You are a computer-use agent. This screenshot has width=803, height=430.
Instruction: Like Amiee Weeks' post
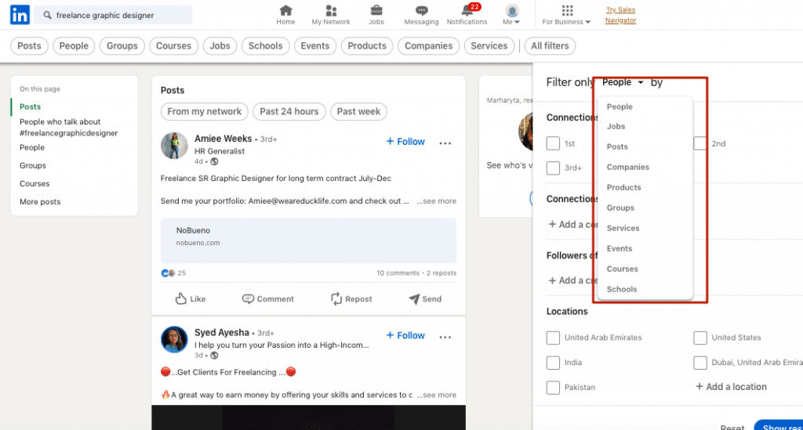[x=190, y=298]
